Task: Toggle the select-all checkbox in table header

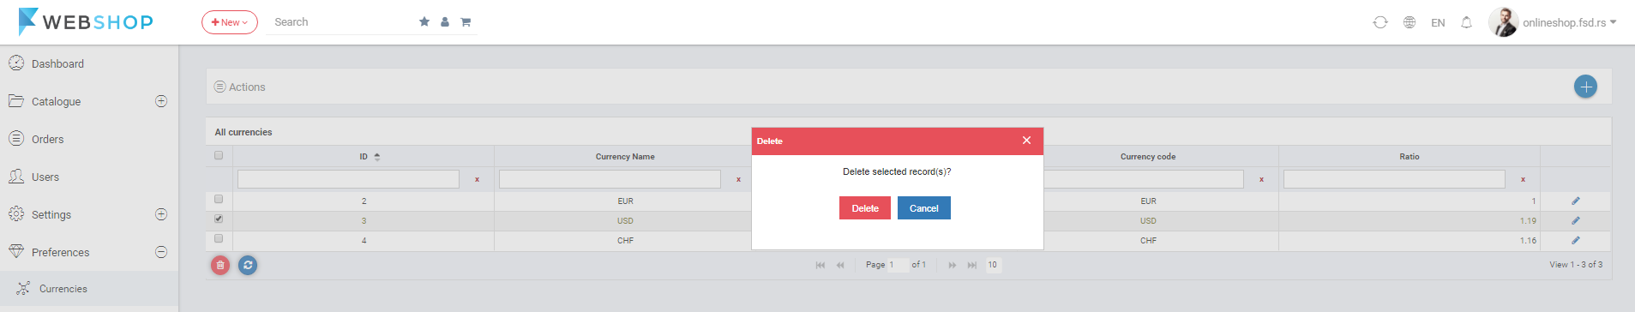Action: pyautogui.click(x=219, y=155)
